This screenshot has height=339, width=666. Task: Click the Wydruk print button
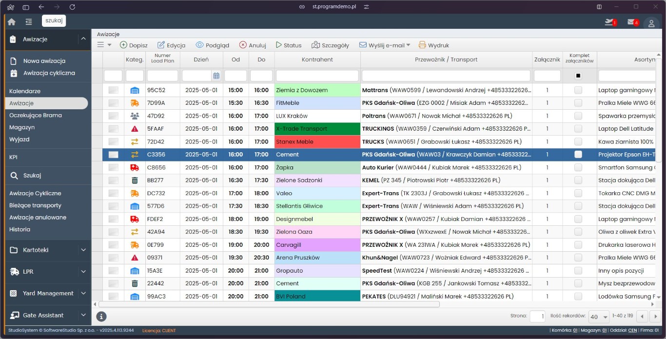pyautogui.click(x=434, y=45)
